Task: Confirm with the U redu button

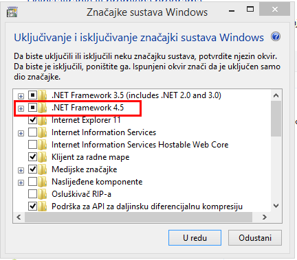Action: click(x=195, y=238)
